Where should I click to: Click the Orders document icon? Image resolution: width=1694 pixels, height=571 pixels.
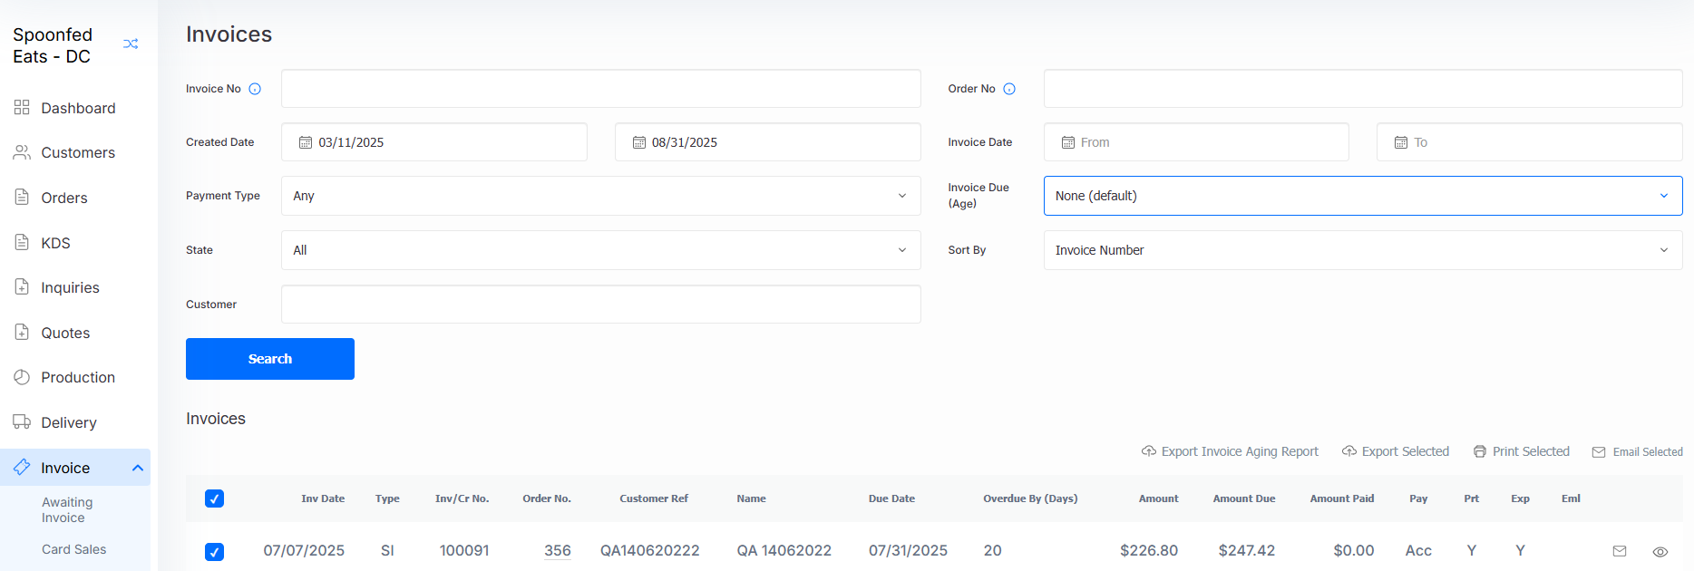click(22, 197)
